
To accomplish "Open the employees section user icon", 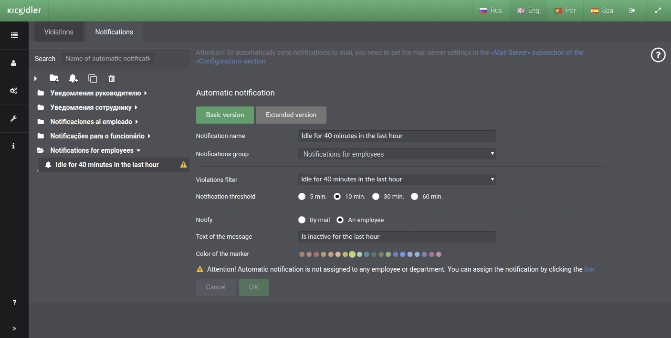I will point(14,63).
